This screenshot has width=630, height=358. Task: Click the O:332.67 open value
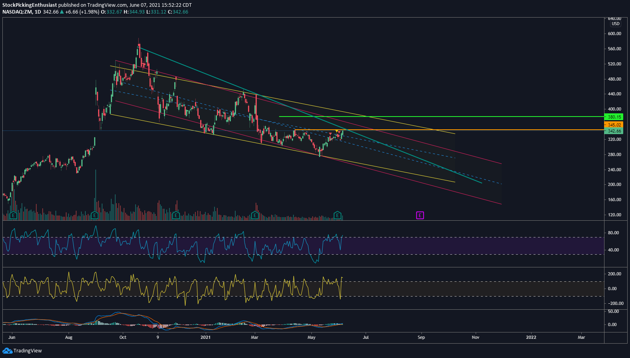point(111,12)
